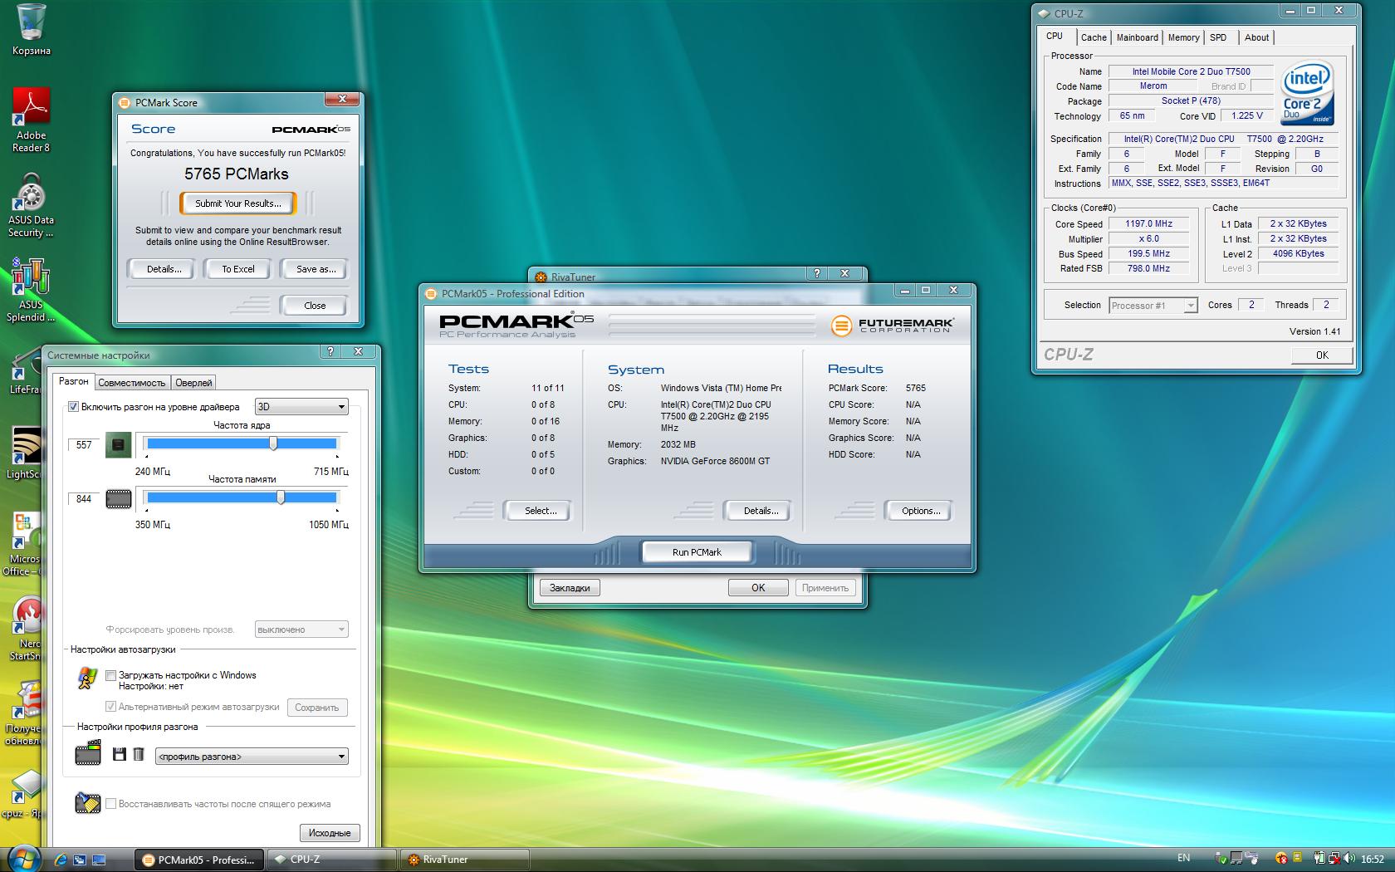1395x872 pixels.
Task: Click Submit Your Results button
Action: tap(238, 203)
